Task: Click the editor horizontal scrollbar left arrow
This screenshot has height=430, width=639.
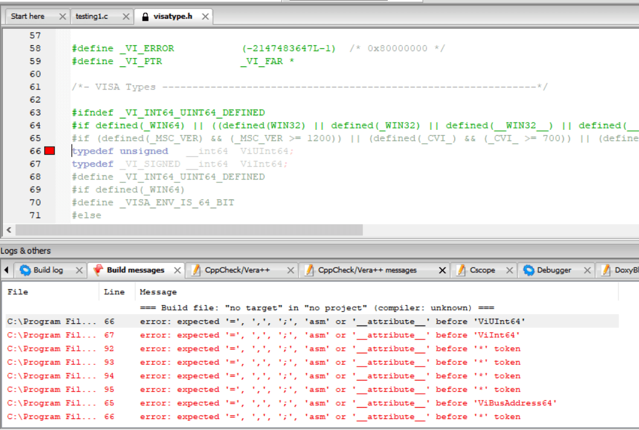Action: click(9, 230)
